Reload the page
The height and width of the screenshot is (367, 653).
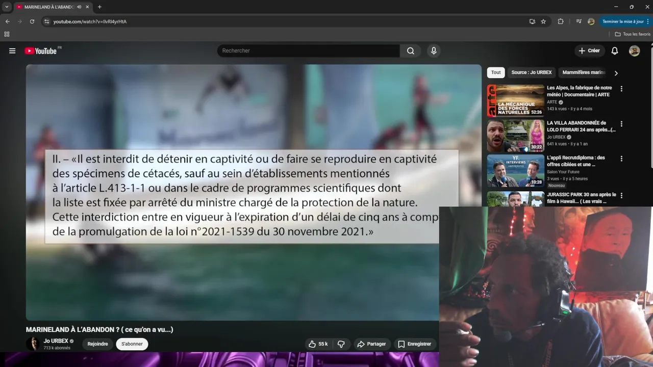[32, 21]
